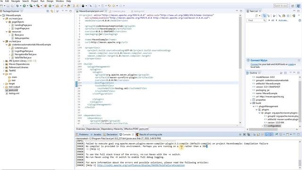Click the Run Last Tool (external tools) icon

[38, 6]
